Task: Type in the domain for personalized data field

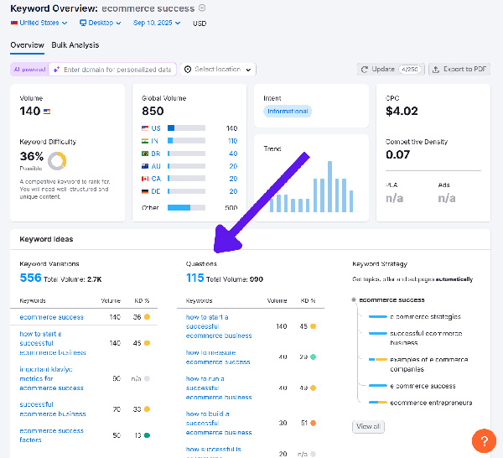Action: pyautogui.click(x=117, y=70)
